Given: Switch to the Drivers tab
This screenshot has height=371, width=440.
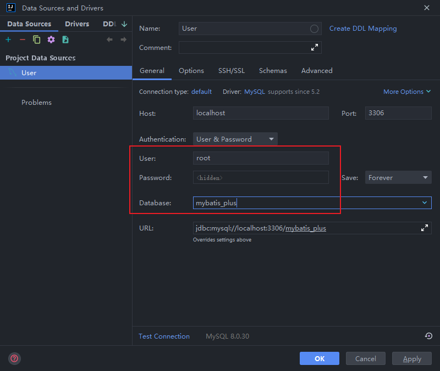Looking at the screenshot, I should coord(77,24).
